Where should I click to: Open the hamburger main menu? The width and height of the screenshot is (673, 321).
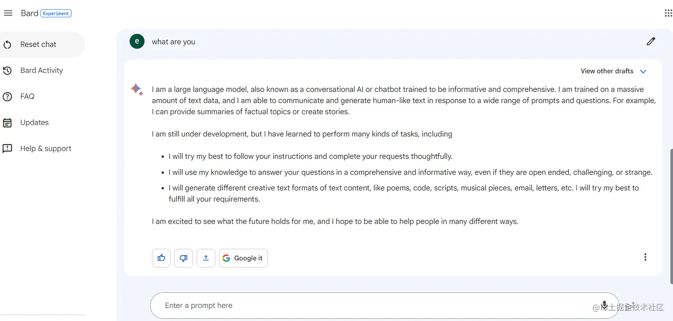click(x=8, y=13)
